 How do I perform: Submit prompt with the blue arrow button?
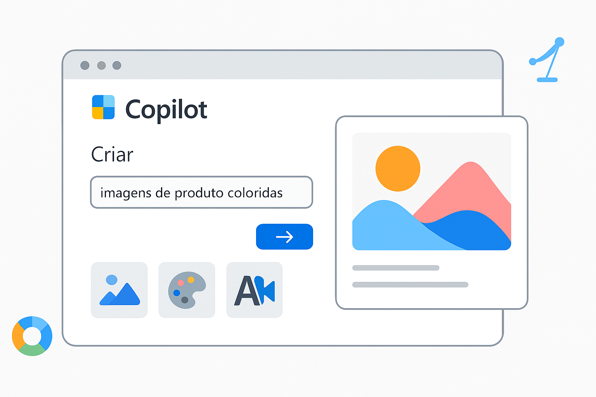[x=284, y=236]
